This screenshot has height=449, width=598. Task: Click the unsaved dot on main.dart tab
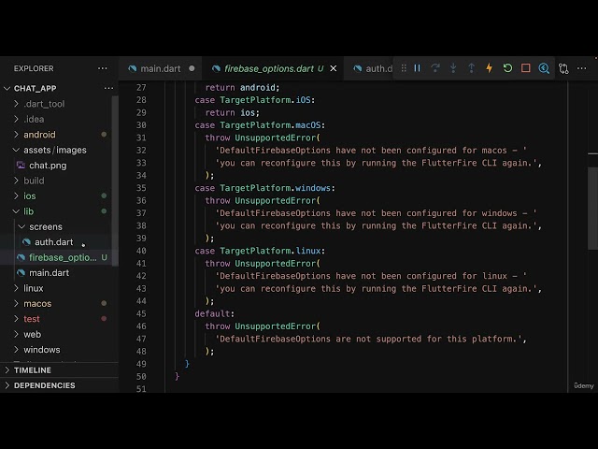coord(192,68)
